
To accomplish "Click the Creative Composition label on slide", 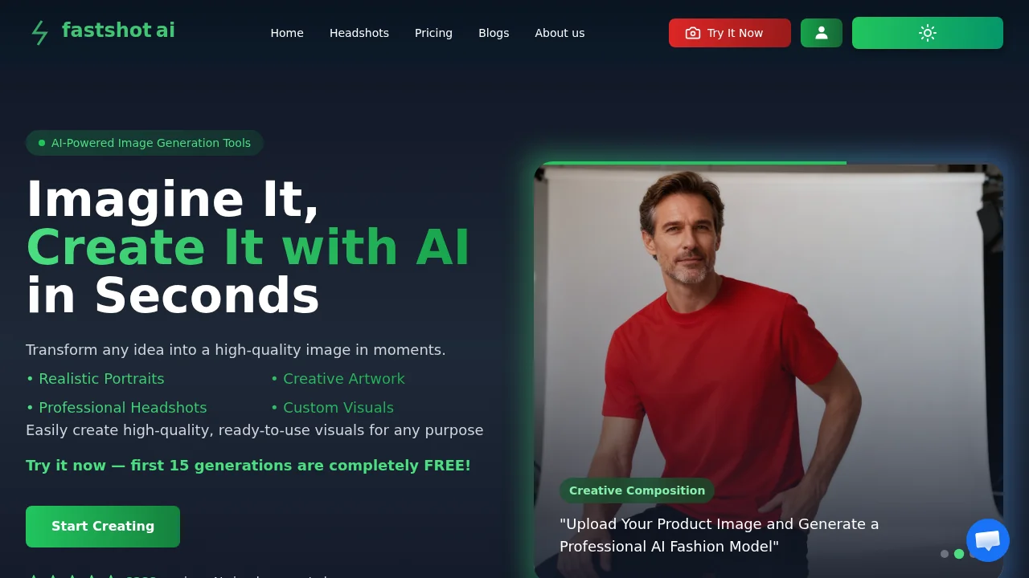I will click(637, 490).
